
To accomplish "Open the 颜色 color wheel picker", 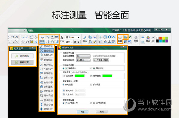I will coord(148,39).
